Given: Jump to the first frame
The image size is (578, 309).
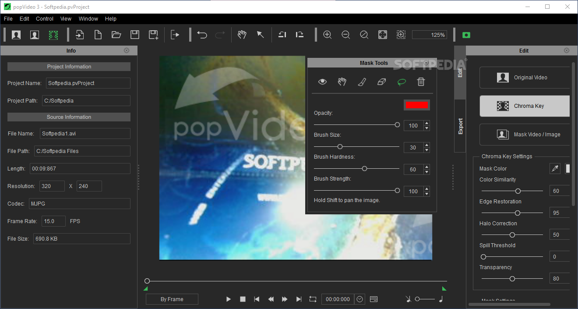Looking at the screenshot, I should [257, 299].
